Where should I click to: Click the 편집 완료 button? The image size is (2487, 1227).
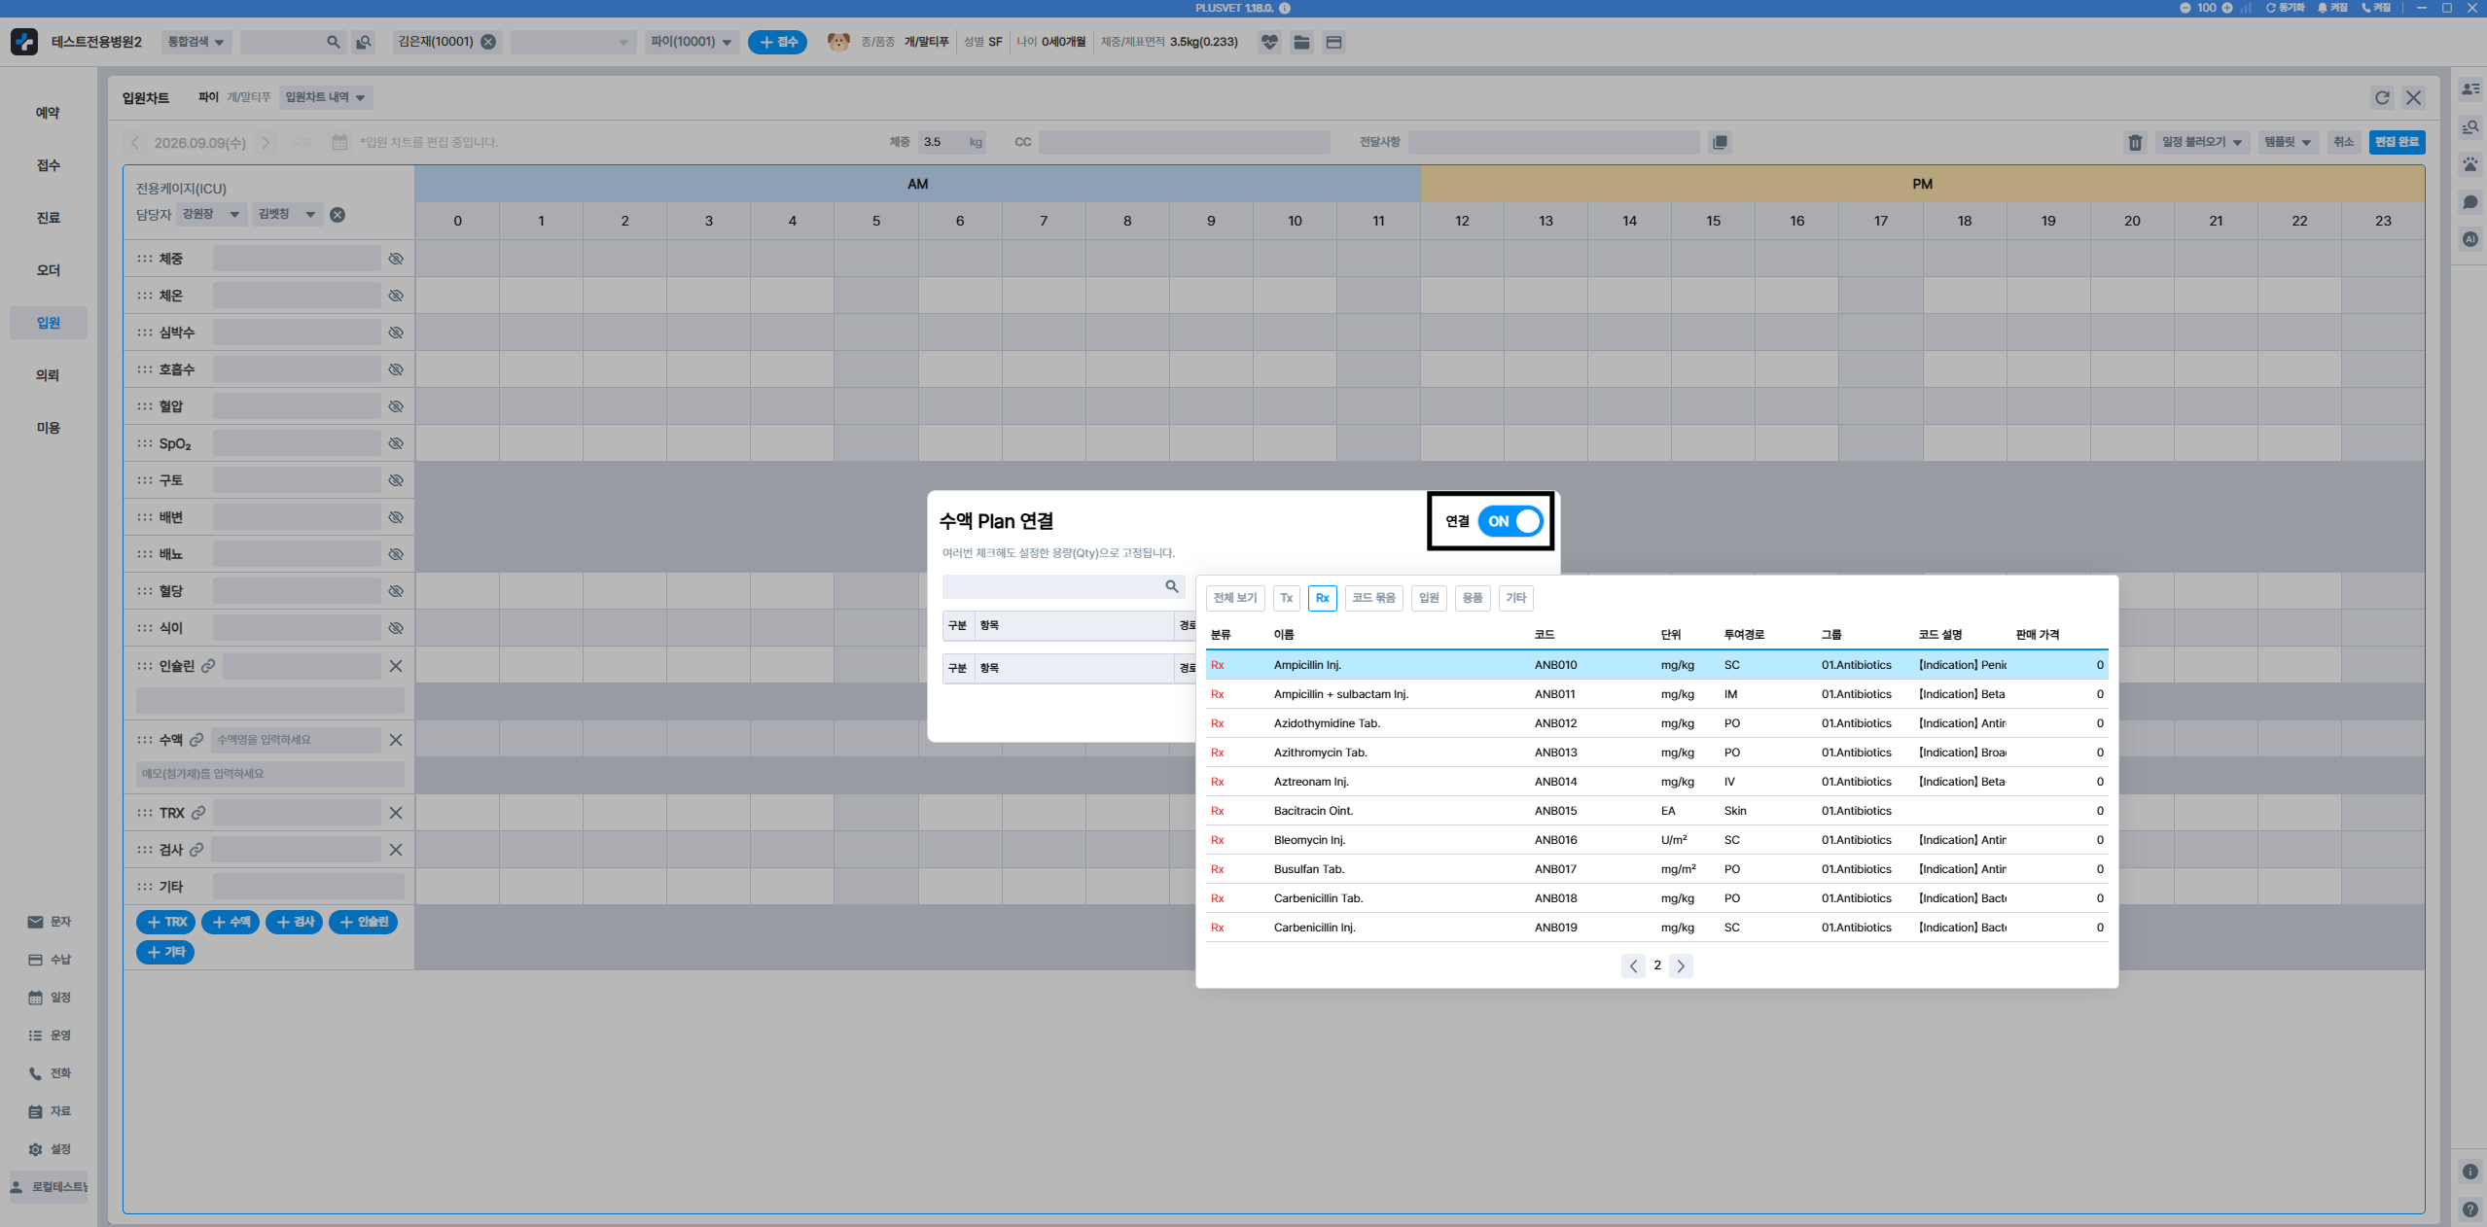pyautogui.click(x=2397, y=142)
